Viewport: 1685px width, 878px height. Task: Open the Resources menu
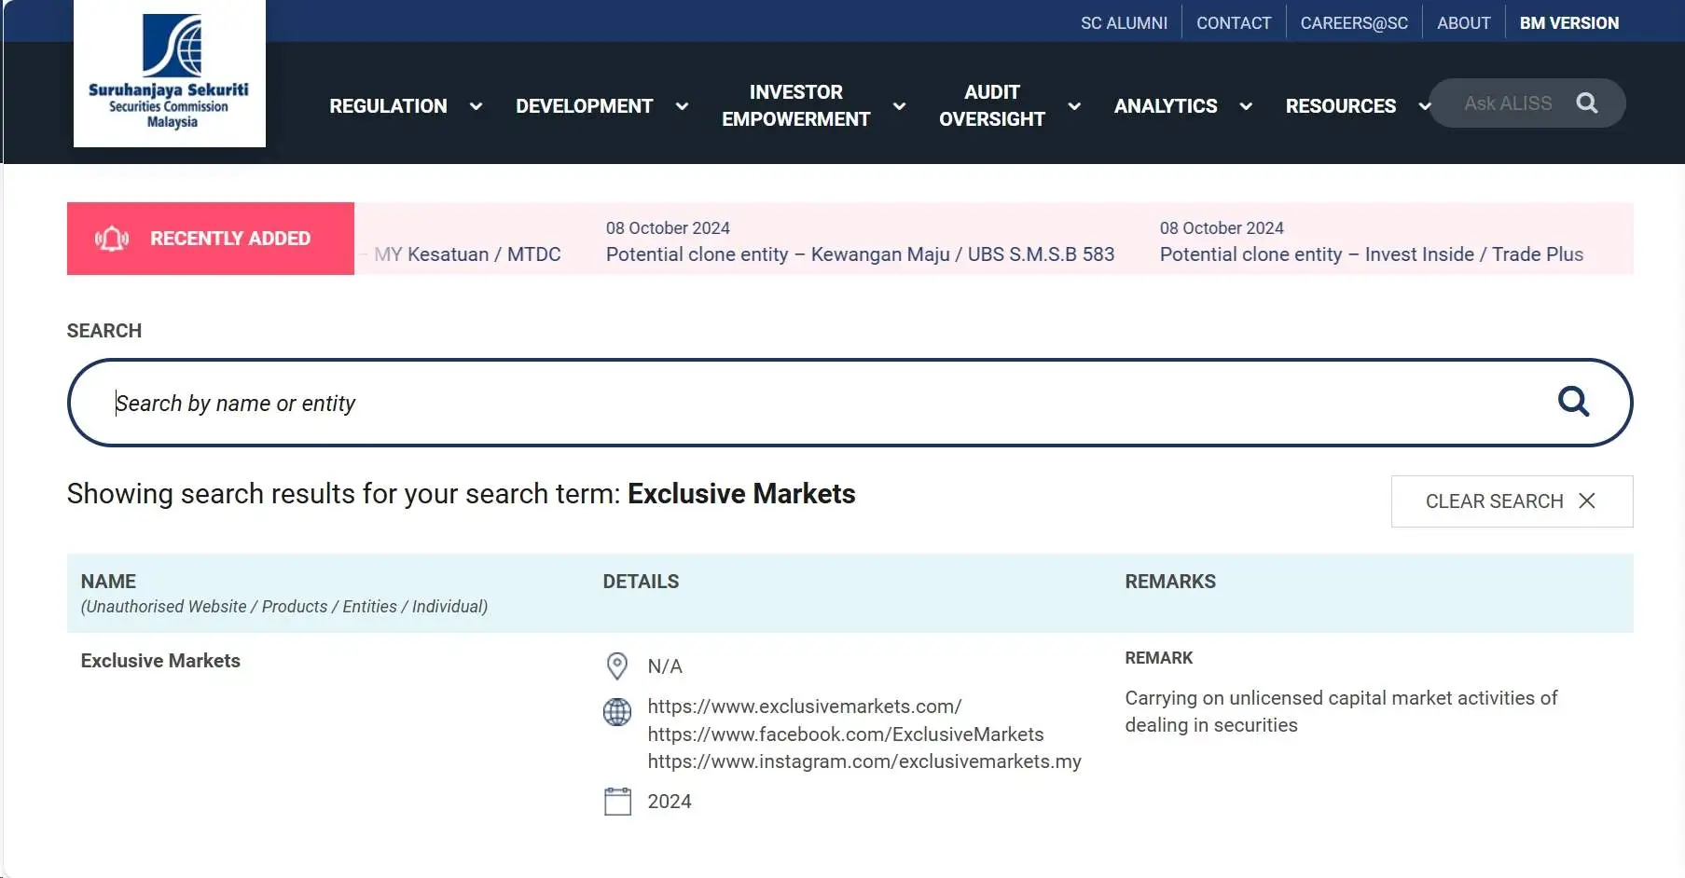1341,106
